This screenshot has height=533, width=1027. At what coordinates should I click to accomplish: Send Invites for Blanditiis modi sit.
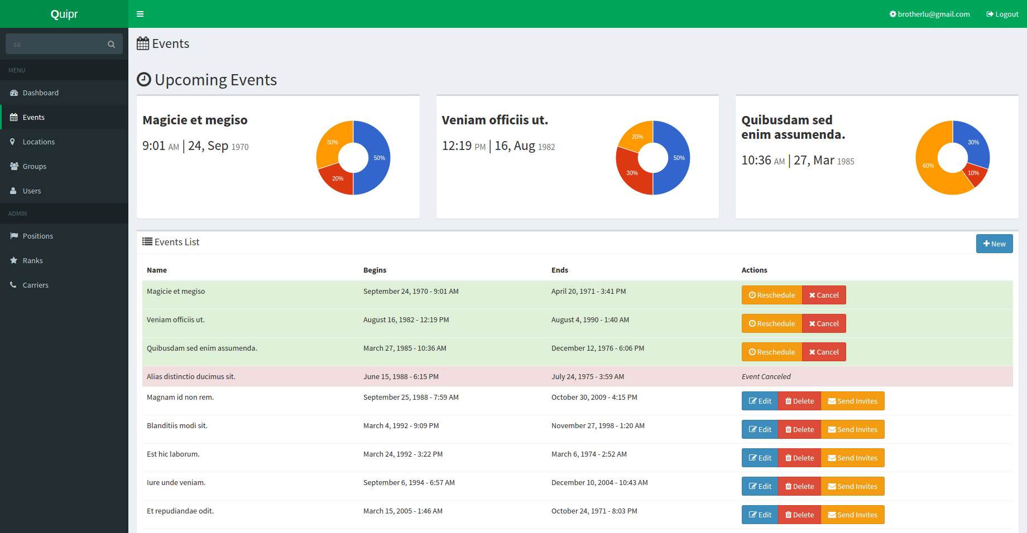[852, 429]
